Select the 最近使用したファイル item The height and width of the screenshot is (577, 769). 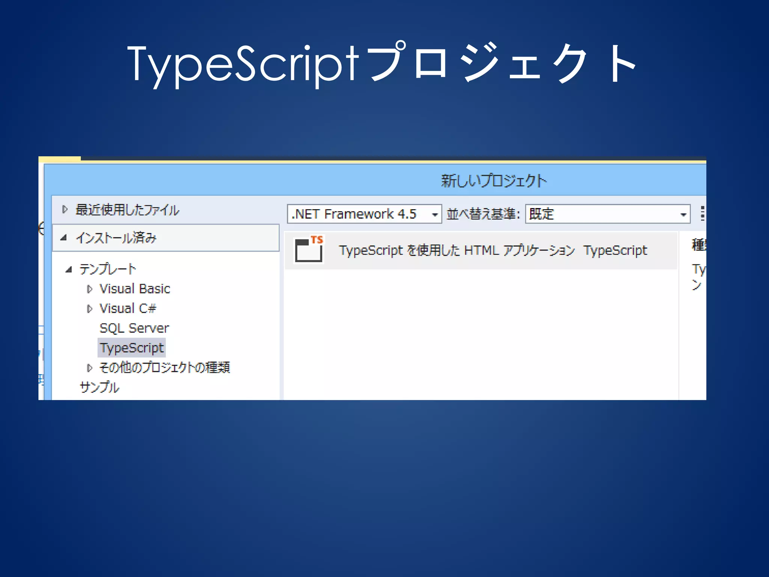click(x=127, y=210)
